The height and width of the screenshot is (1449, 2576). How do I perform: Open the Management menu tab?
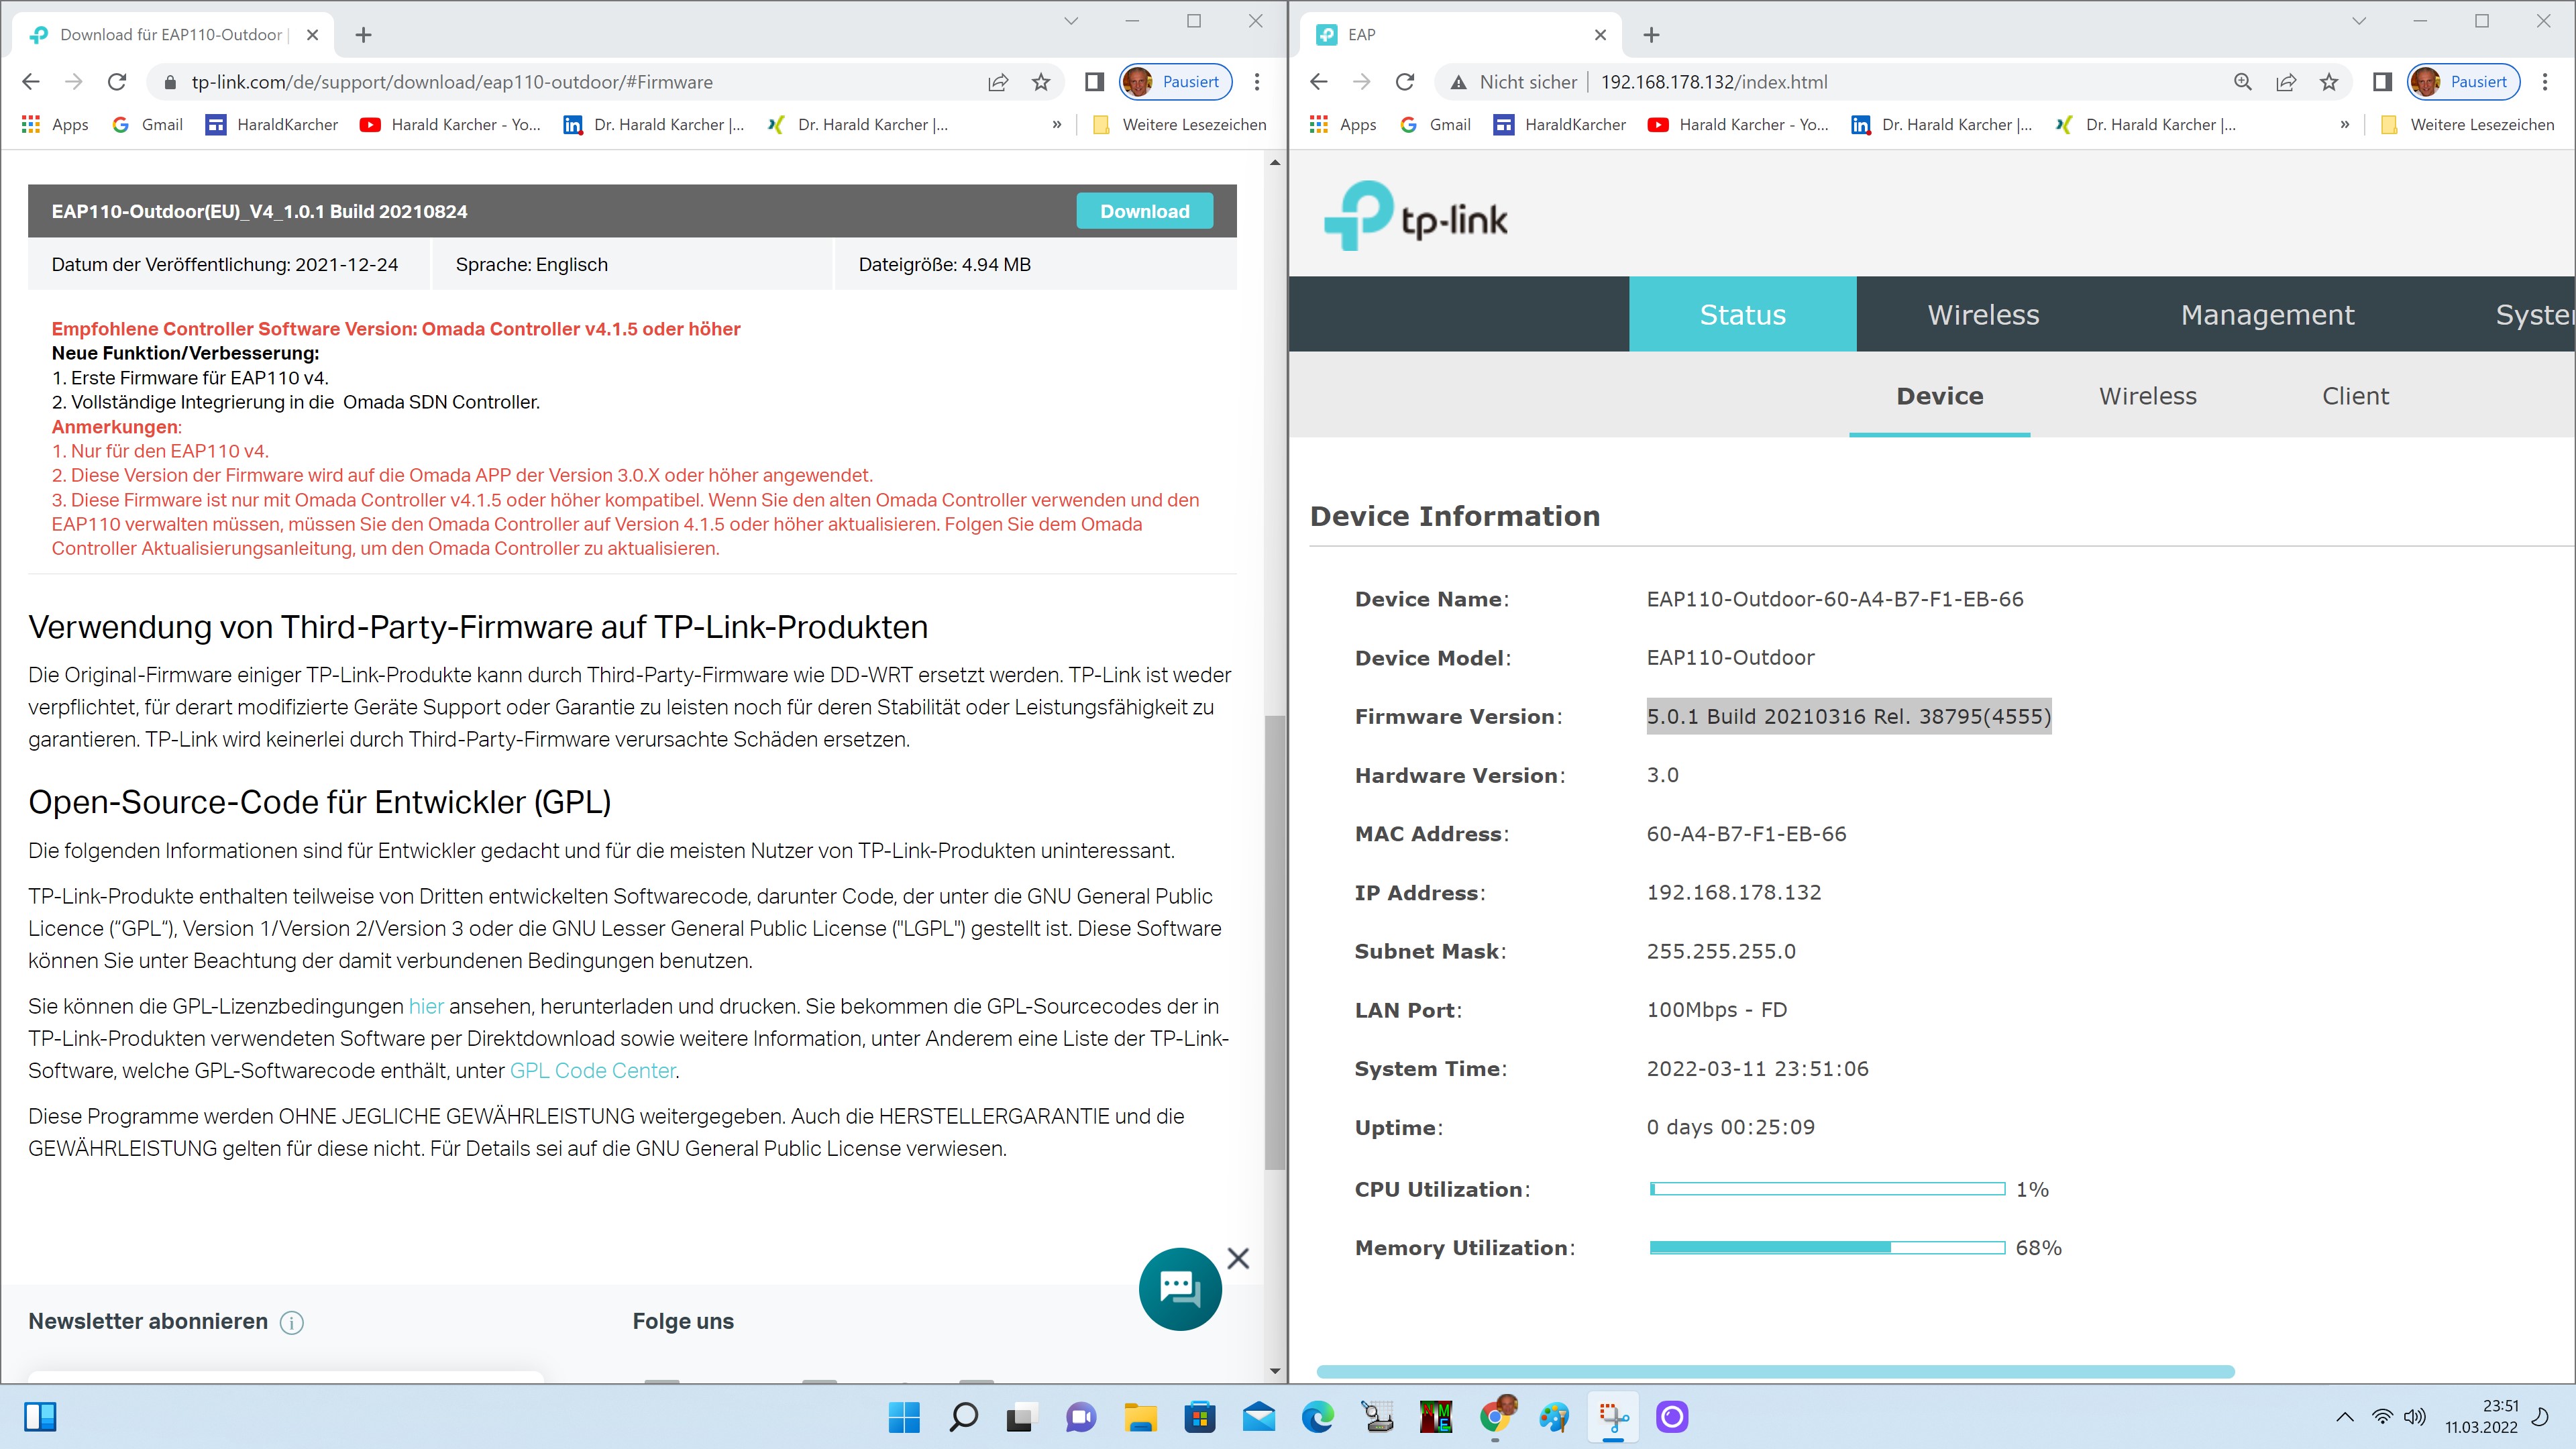pos(2267,315)
